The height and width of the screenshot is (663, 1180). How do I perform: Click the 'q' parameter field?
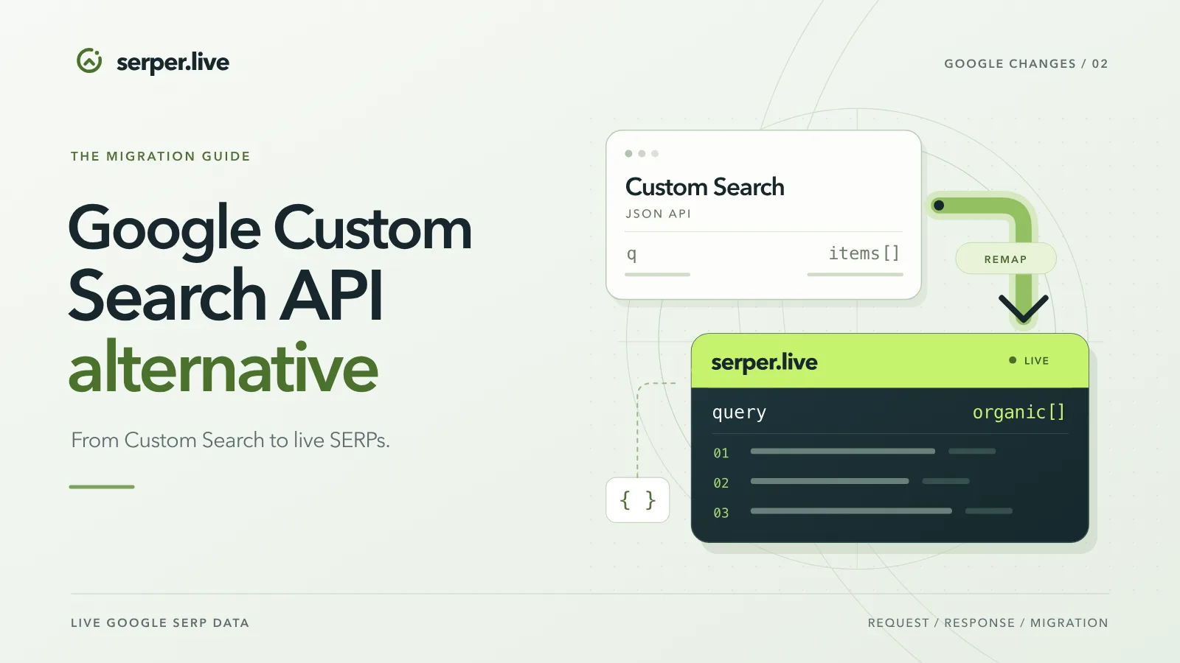point(631,254)
